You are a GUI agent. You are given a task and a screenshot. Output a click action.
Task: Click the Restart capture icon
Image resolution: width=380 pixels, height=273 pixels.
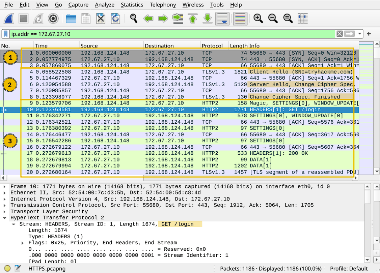point(38,19)
